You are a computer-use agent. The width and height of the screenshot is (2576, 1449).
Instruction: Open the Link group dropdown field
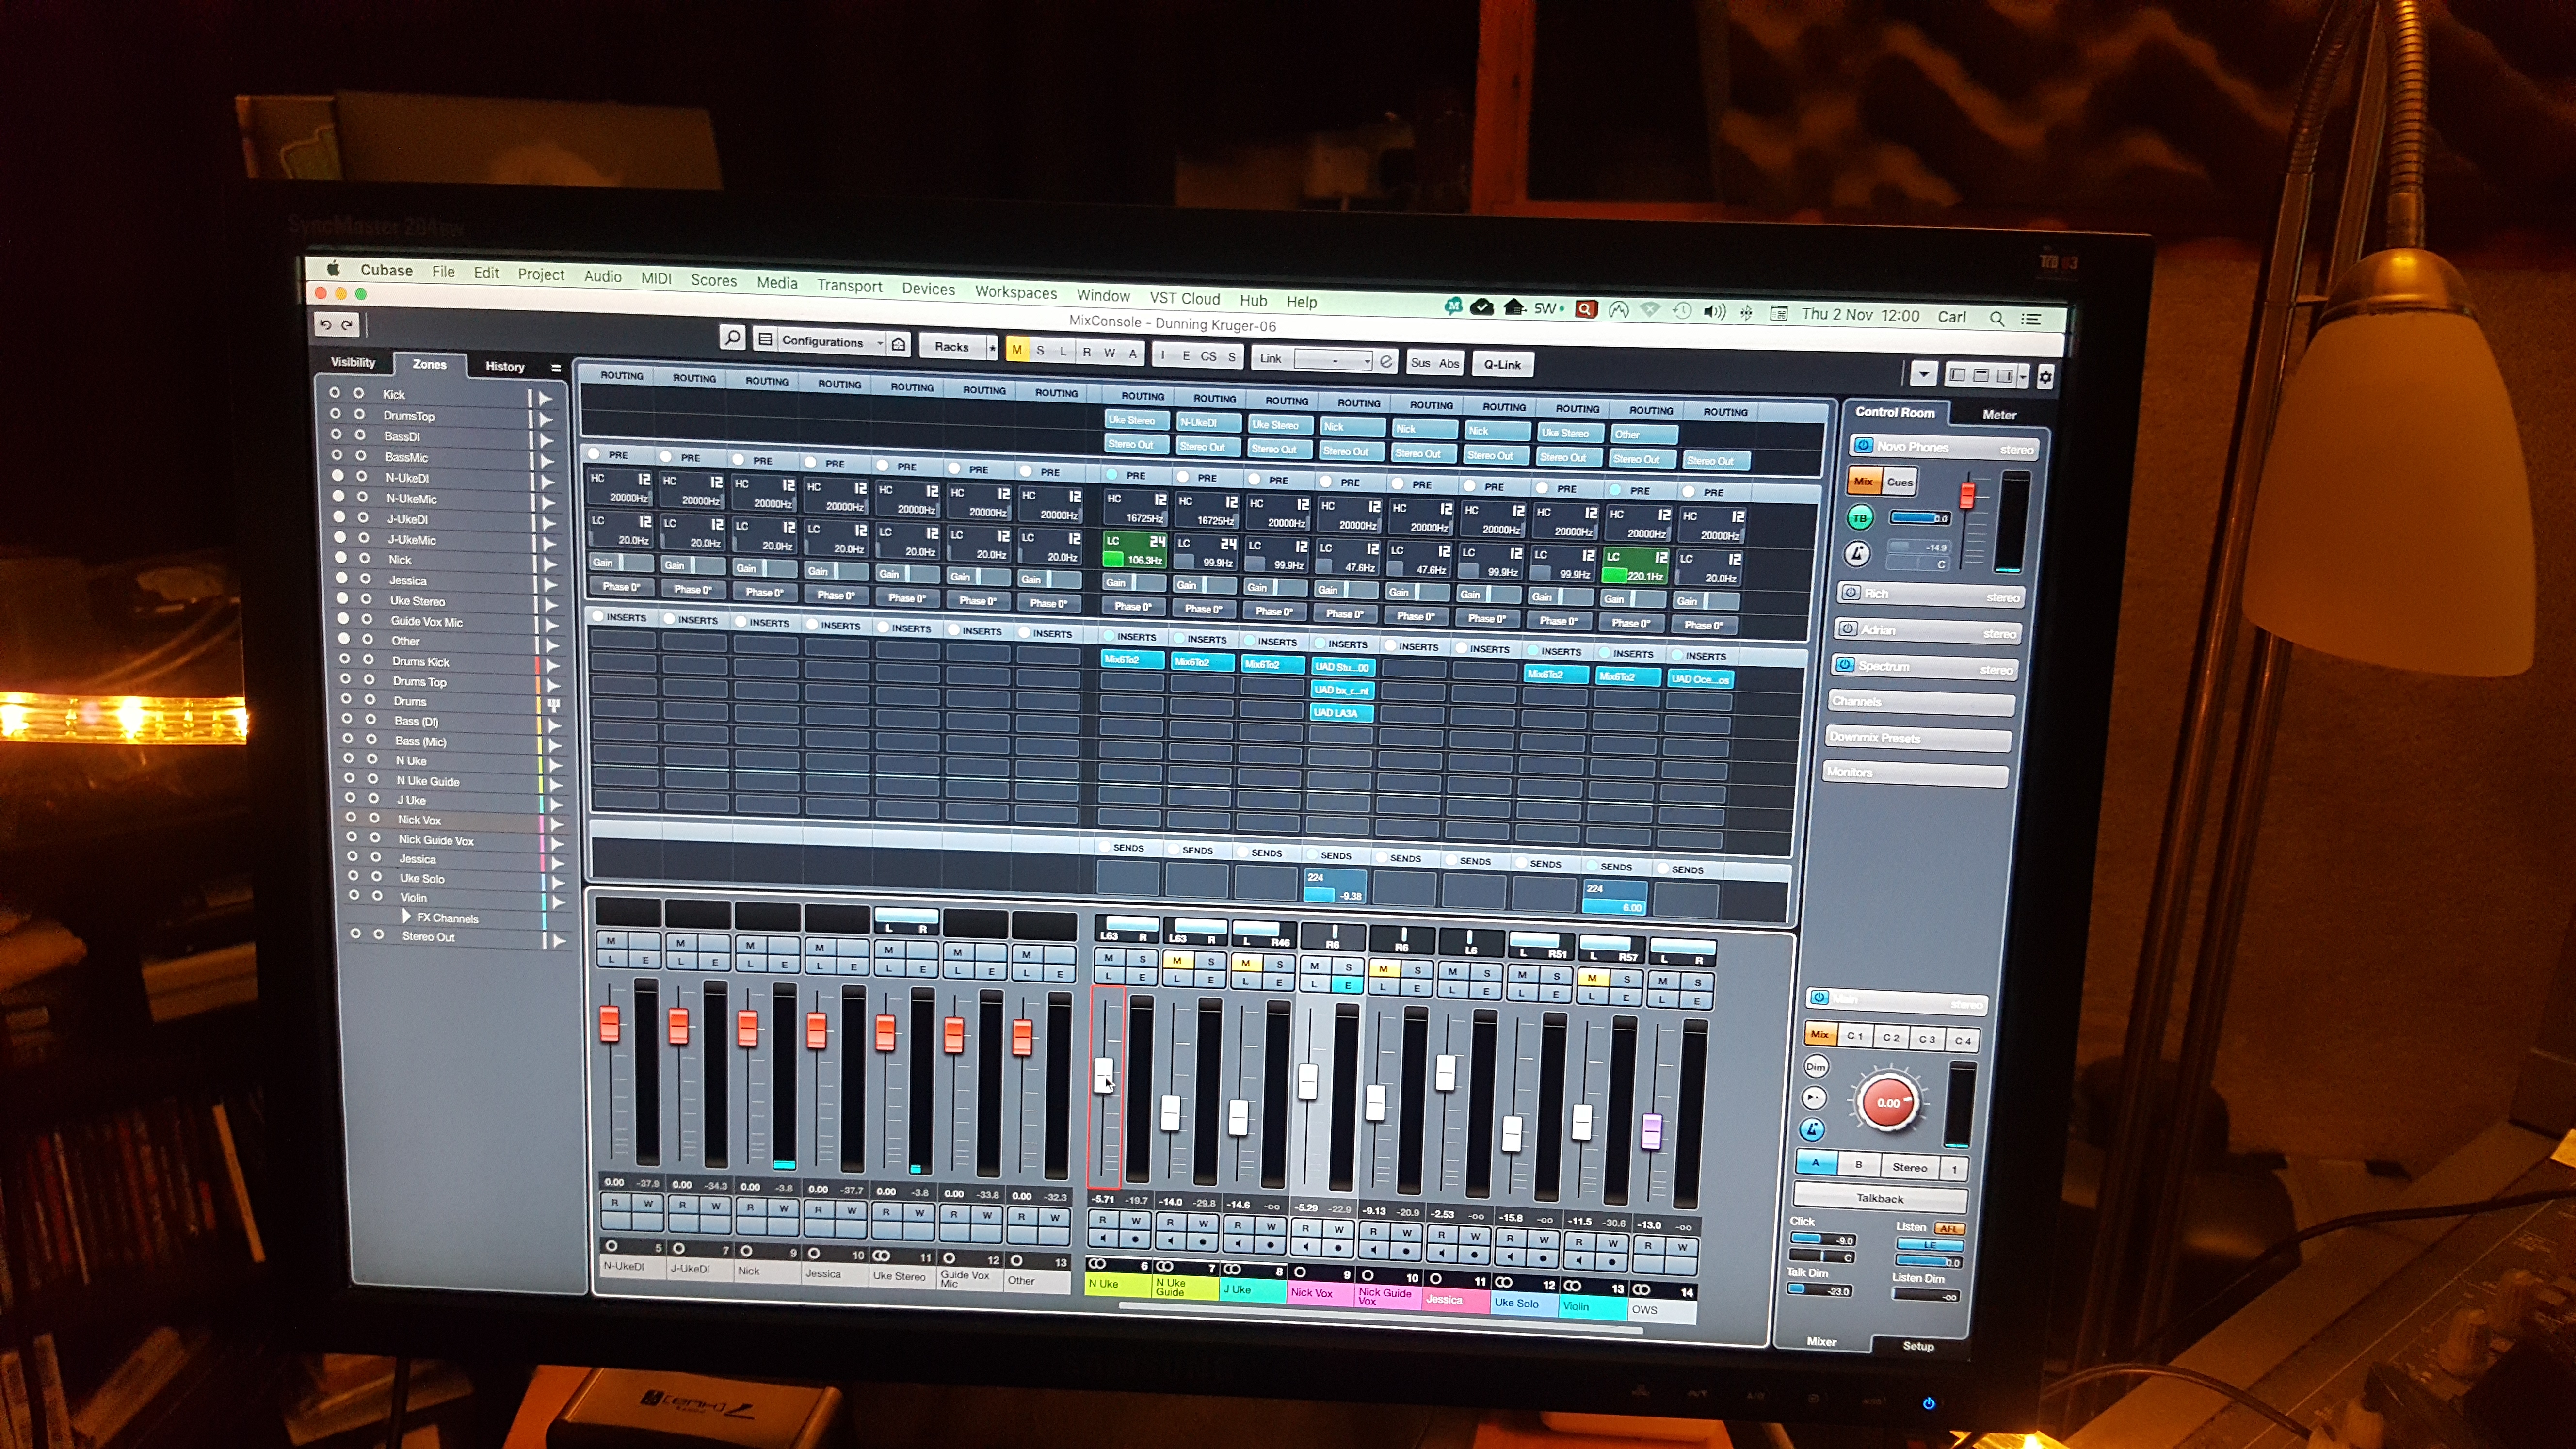coord(1333,359)
